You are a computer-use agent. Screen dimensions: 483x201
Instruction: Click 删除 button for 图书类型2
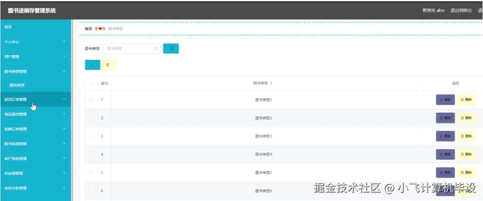(x=466, y=118)
